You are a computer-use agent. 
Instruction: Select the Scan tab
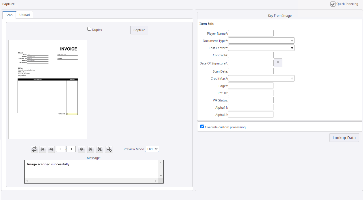[x=9, y=15]
